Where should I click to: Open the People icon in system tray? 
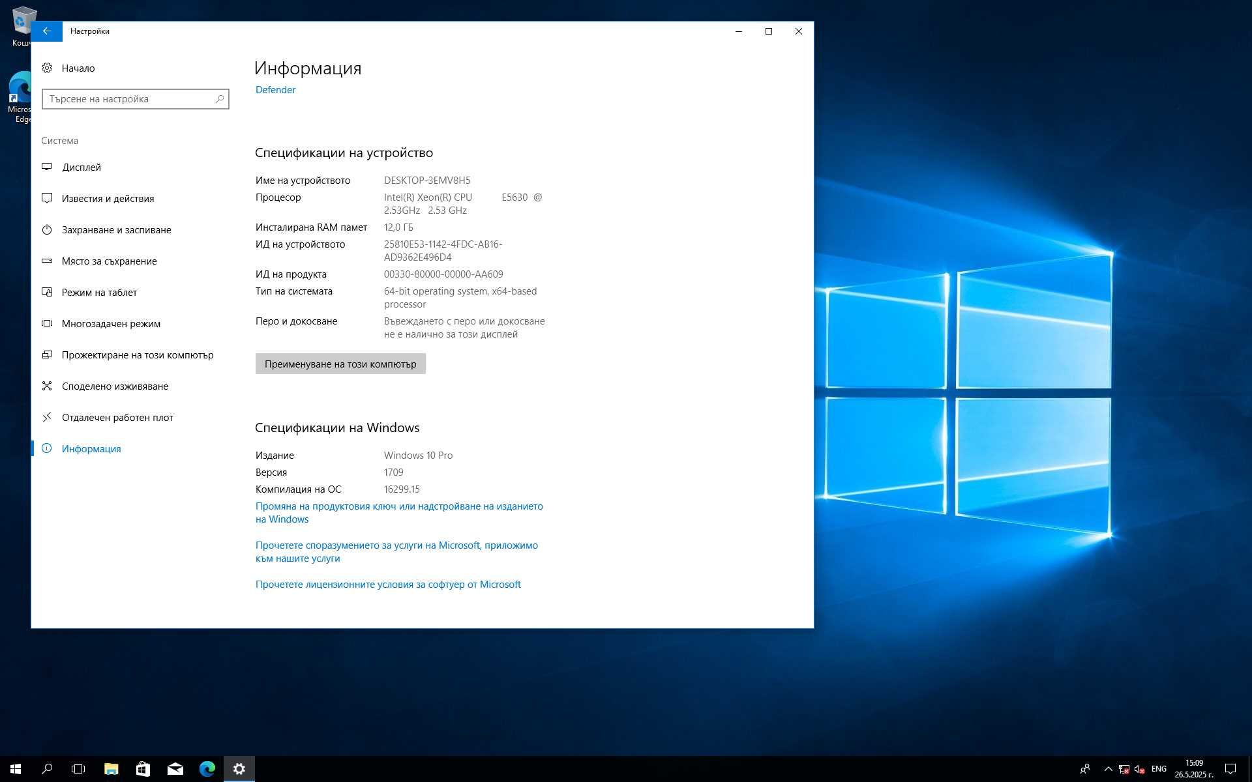click(1085, 769)
